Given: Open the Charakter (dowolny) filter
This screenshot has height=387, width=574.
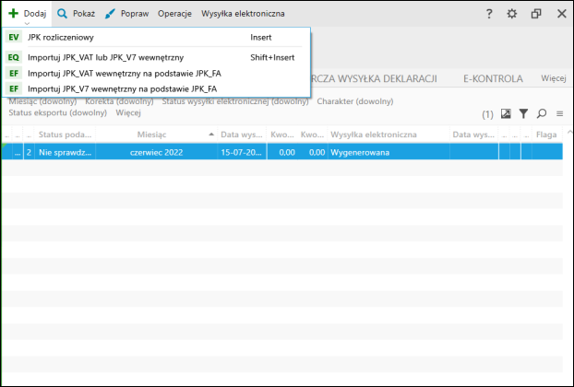Looking at the screenshot, I should [355, 101].
